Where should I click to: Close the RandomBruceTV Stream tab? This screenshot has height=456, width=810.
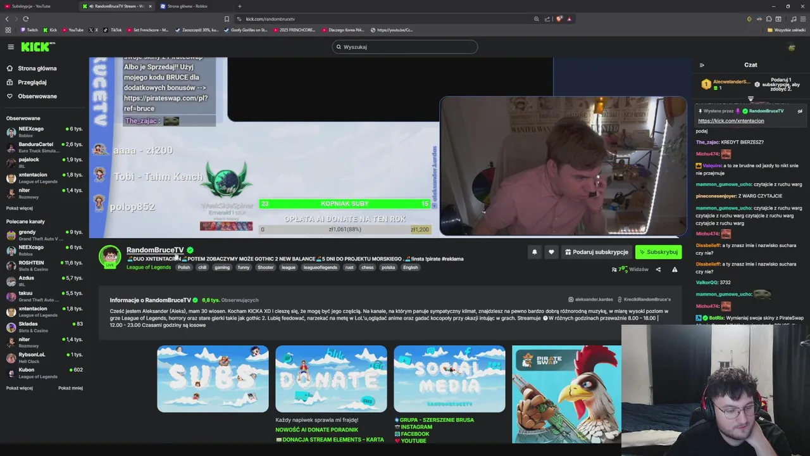coord(150,6)
